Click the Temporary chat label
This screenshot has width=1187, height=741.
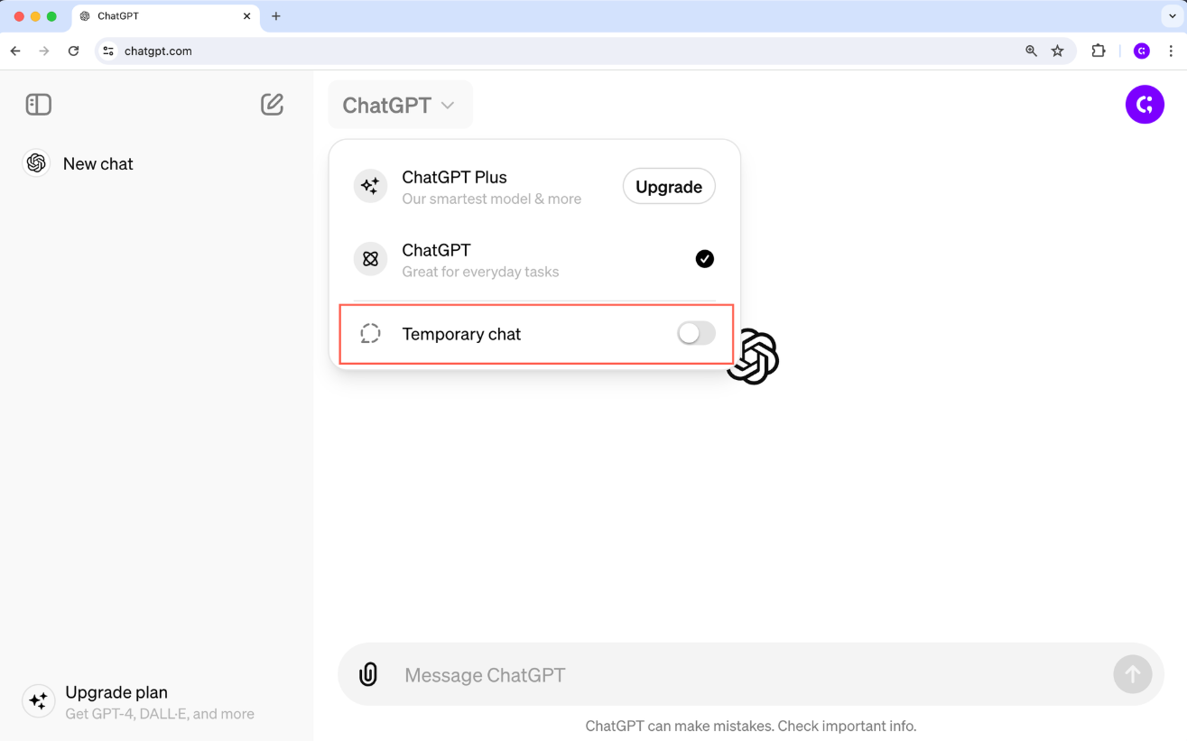(461, 334)
